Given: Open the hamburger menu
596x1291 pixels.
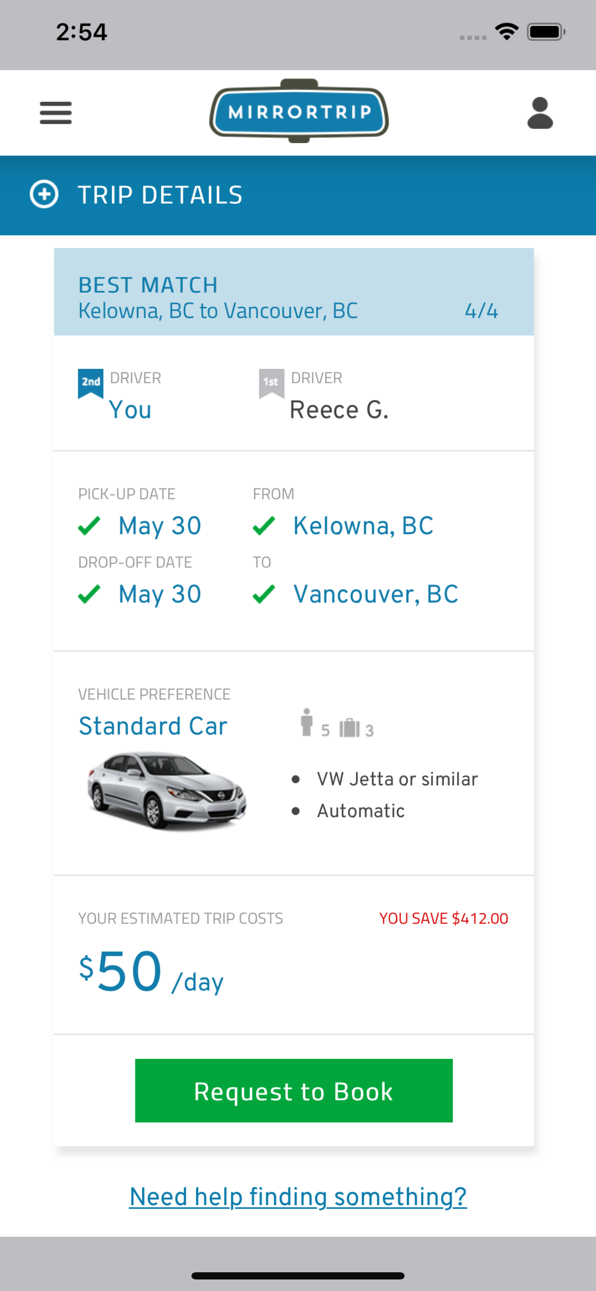Looking at the screenshot, I should 56,113.
